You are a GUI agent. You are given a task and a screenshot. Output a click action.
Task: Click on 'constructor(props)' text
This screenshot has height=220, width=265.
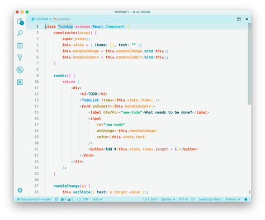(x=73, y=33)
